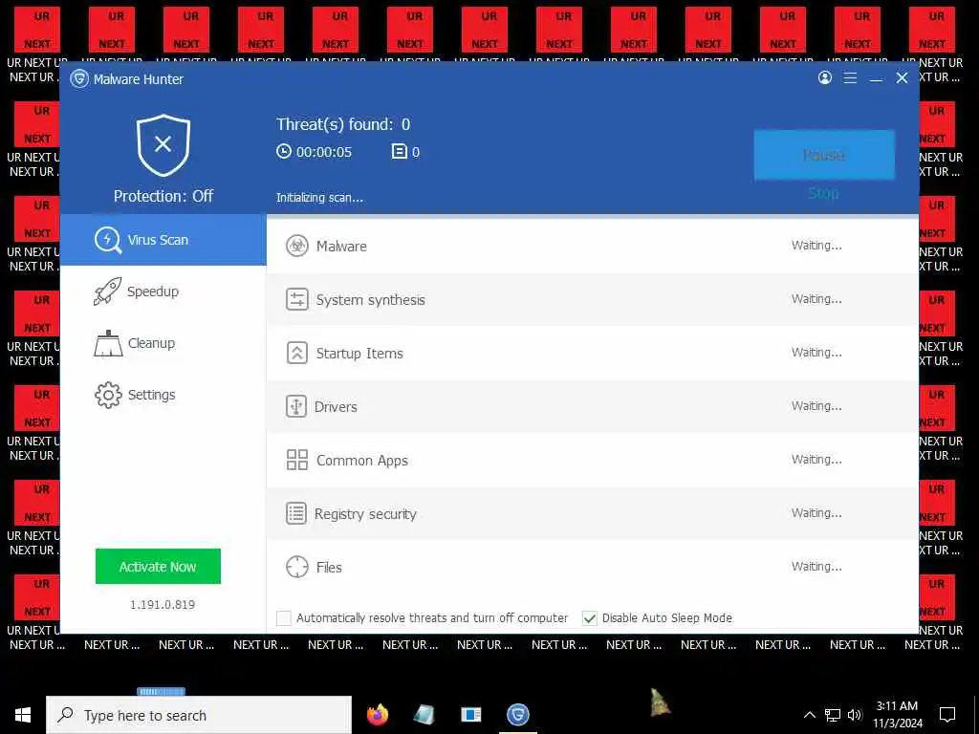Click the Common Apps grid icon

tap(297, 460)
